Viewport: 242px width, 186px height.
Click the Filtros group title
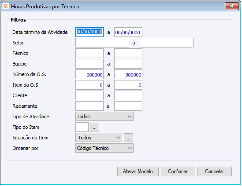(18, 20)
